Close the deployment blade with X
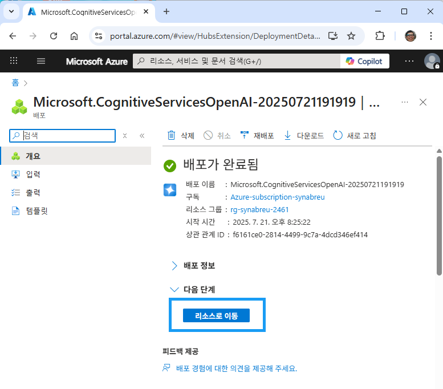This screenshot has height=389, width=443. pos(423,102)
